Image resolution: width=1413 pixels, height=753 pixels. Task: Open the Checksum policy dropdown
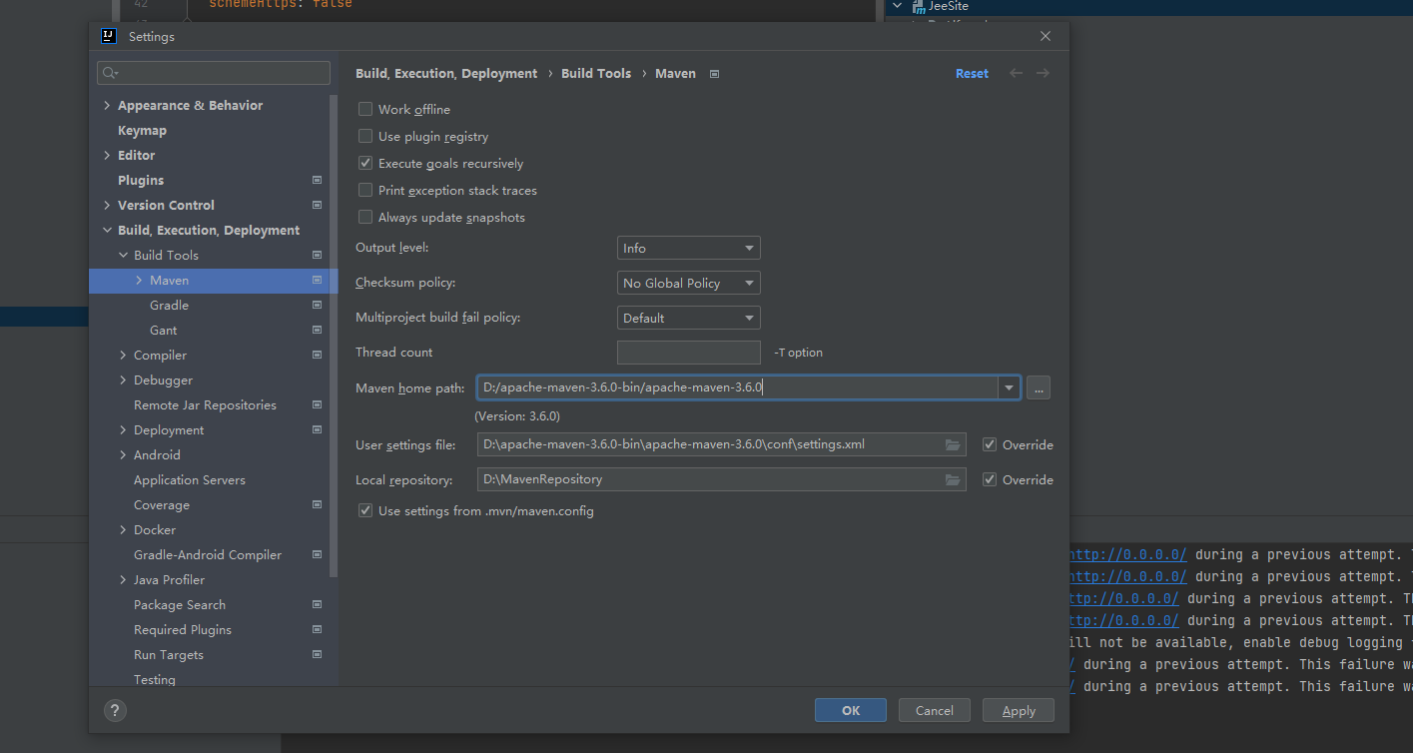click(x=689, y=284)
